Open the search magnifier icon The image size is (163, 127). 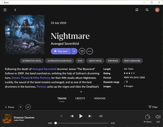147,10
